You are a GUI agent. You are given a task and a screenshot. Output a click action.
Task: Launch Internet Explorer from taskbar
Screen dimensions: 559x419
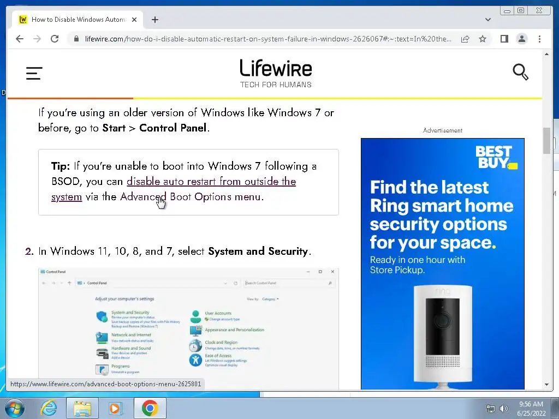(x=49, y=408)
